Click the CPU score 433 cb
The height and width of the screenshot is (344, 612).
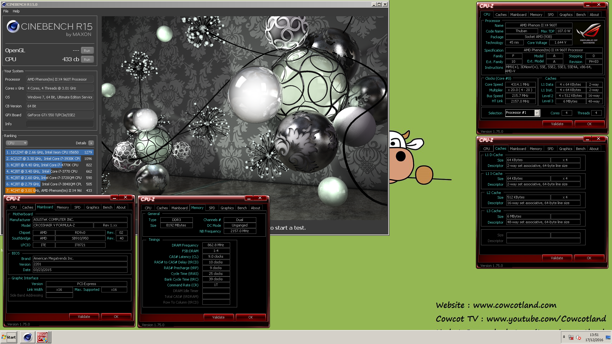point(71,59)
